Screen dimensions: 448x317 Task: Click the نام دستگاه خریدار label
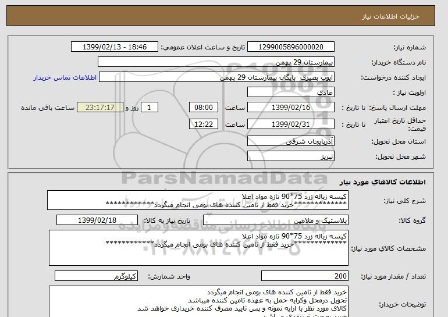pyautogui.click(x=399, y=62)
